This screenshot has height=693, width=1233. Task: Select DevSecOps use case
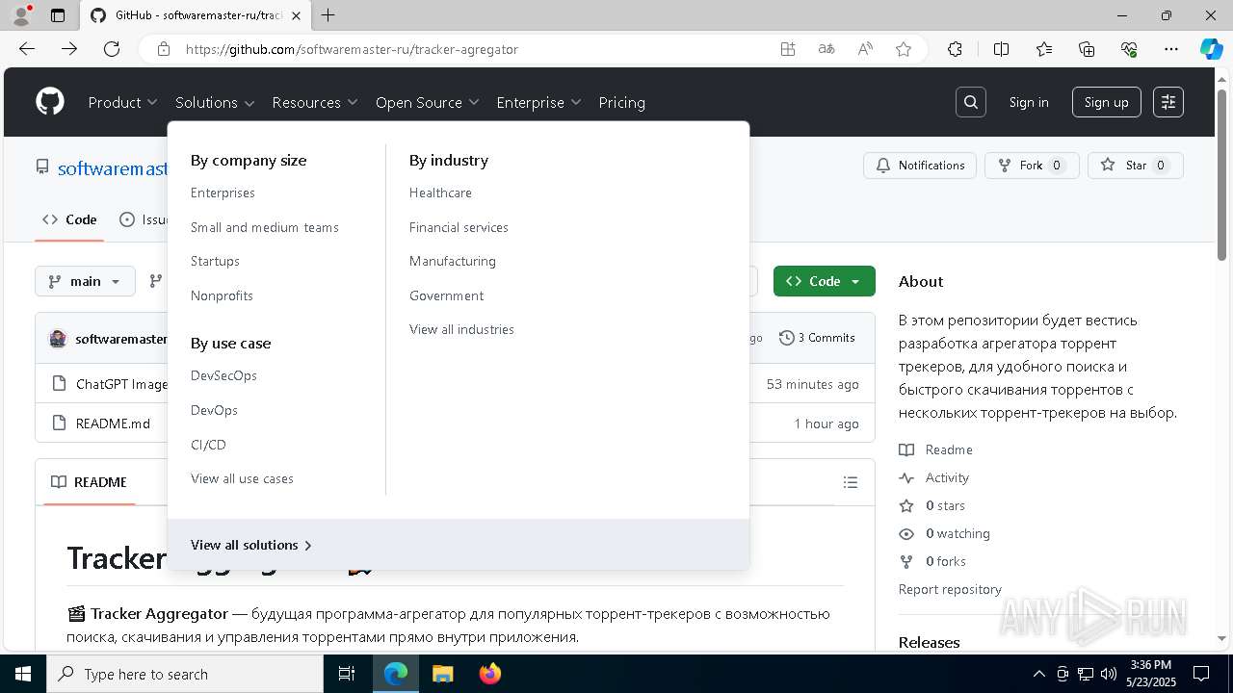(223, 375)
